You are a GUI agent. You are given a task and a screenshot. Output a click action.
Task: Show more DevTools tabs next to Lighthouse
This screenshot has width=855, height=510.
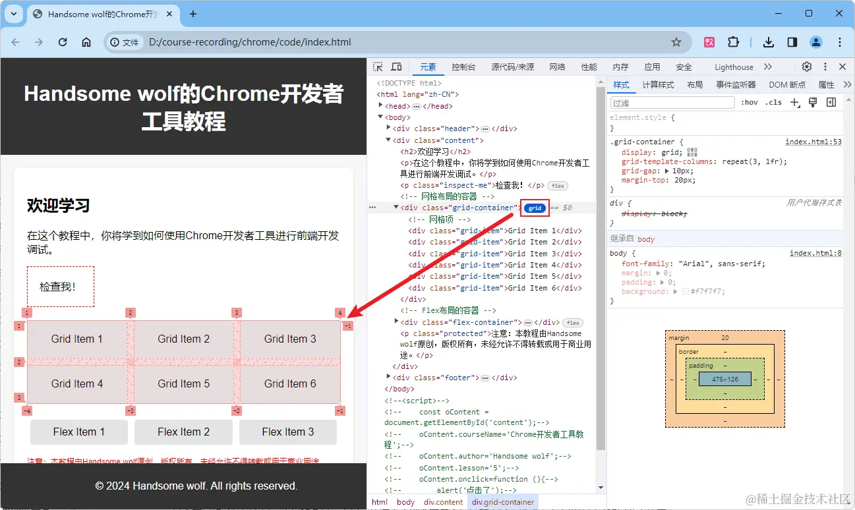(x=768, y=67)
